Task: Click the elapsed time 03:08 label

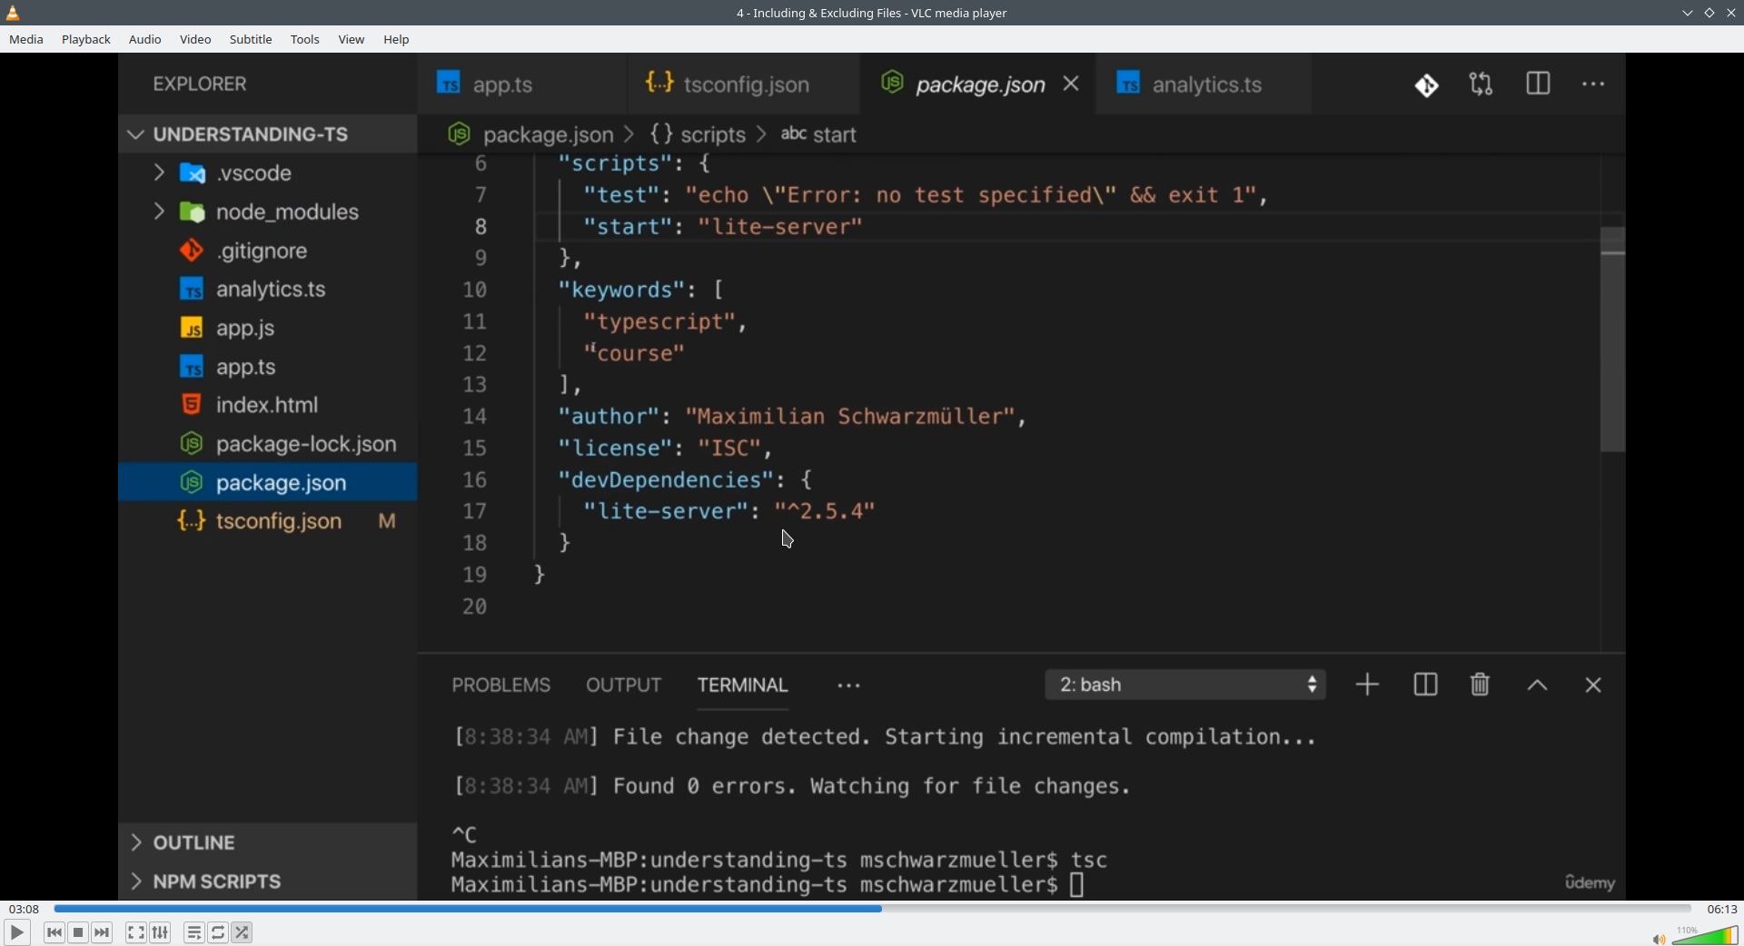Action: [x=25, y=909]
